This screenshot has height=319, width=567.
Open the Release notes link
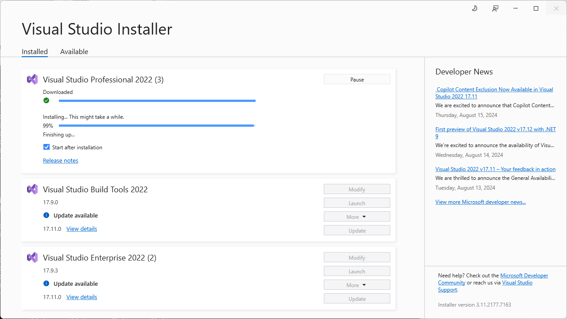[x=60, y=160]
